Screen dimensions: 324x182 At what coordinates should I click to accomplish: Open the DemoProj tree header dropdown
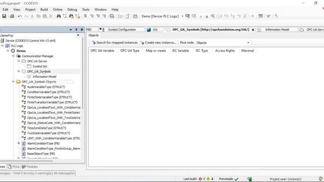pyautogui.click(x=78, y=35)
